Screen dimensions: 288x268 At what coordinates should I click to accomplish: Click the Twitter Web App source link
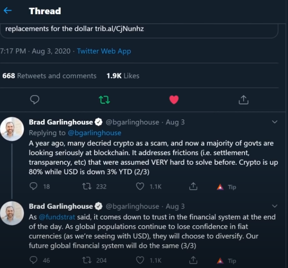click(104, 51)
